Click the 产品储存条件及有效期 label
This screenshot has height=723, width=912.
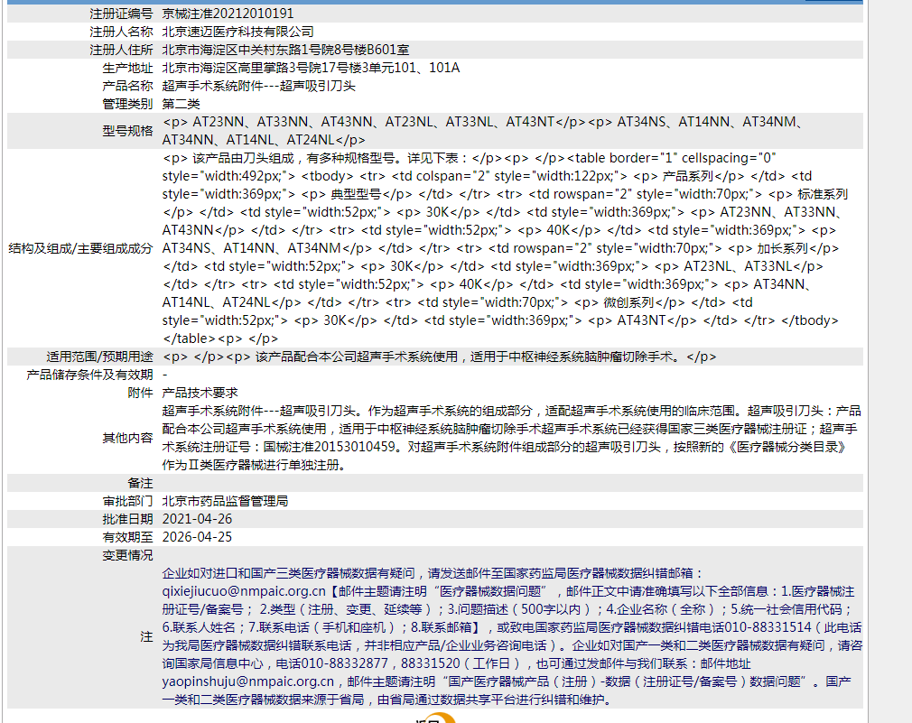tap(89, 375)
